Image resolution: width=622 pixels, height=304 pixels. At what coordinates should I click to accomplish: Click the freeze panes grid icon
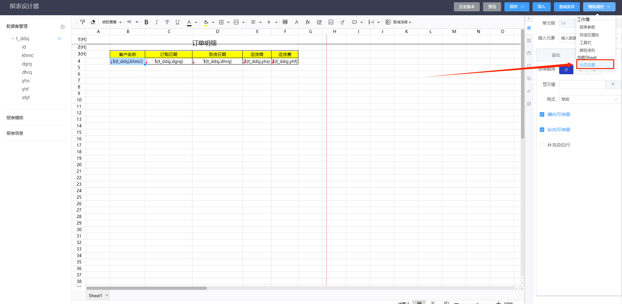tap(388, 22)
